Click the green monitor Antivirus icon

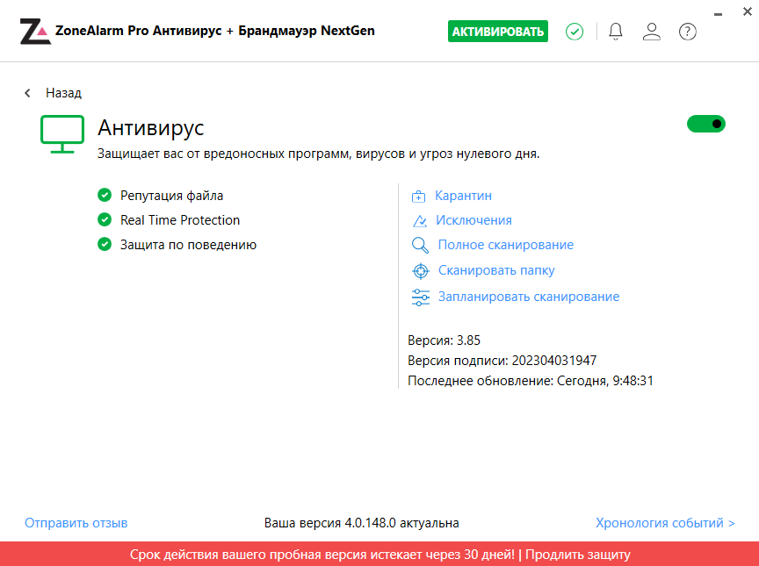[x=62, y=134]
